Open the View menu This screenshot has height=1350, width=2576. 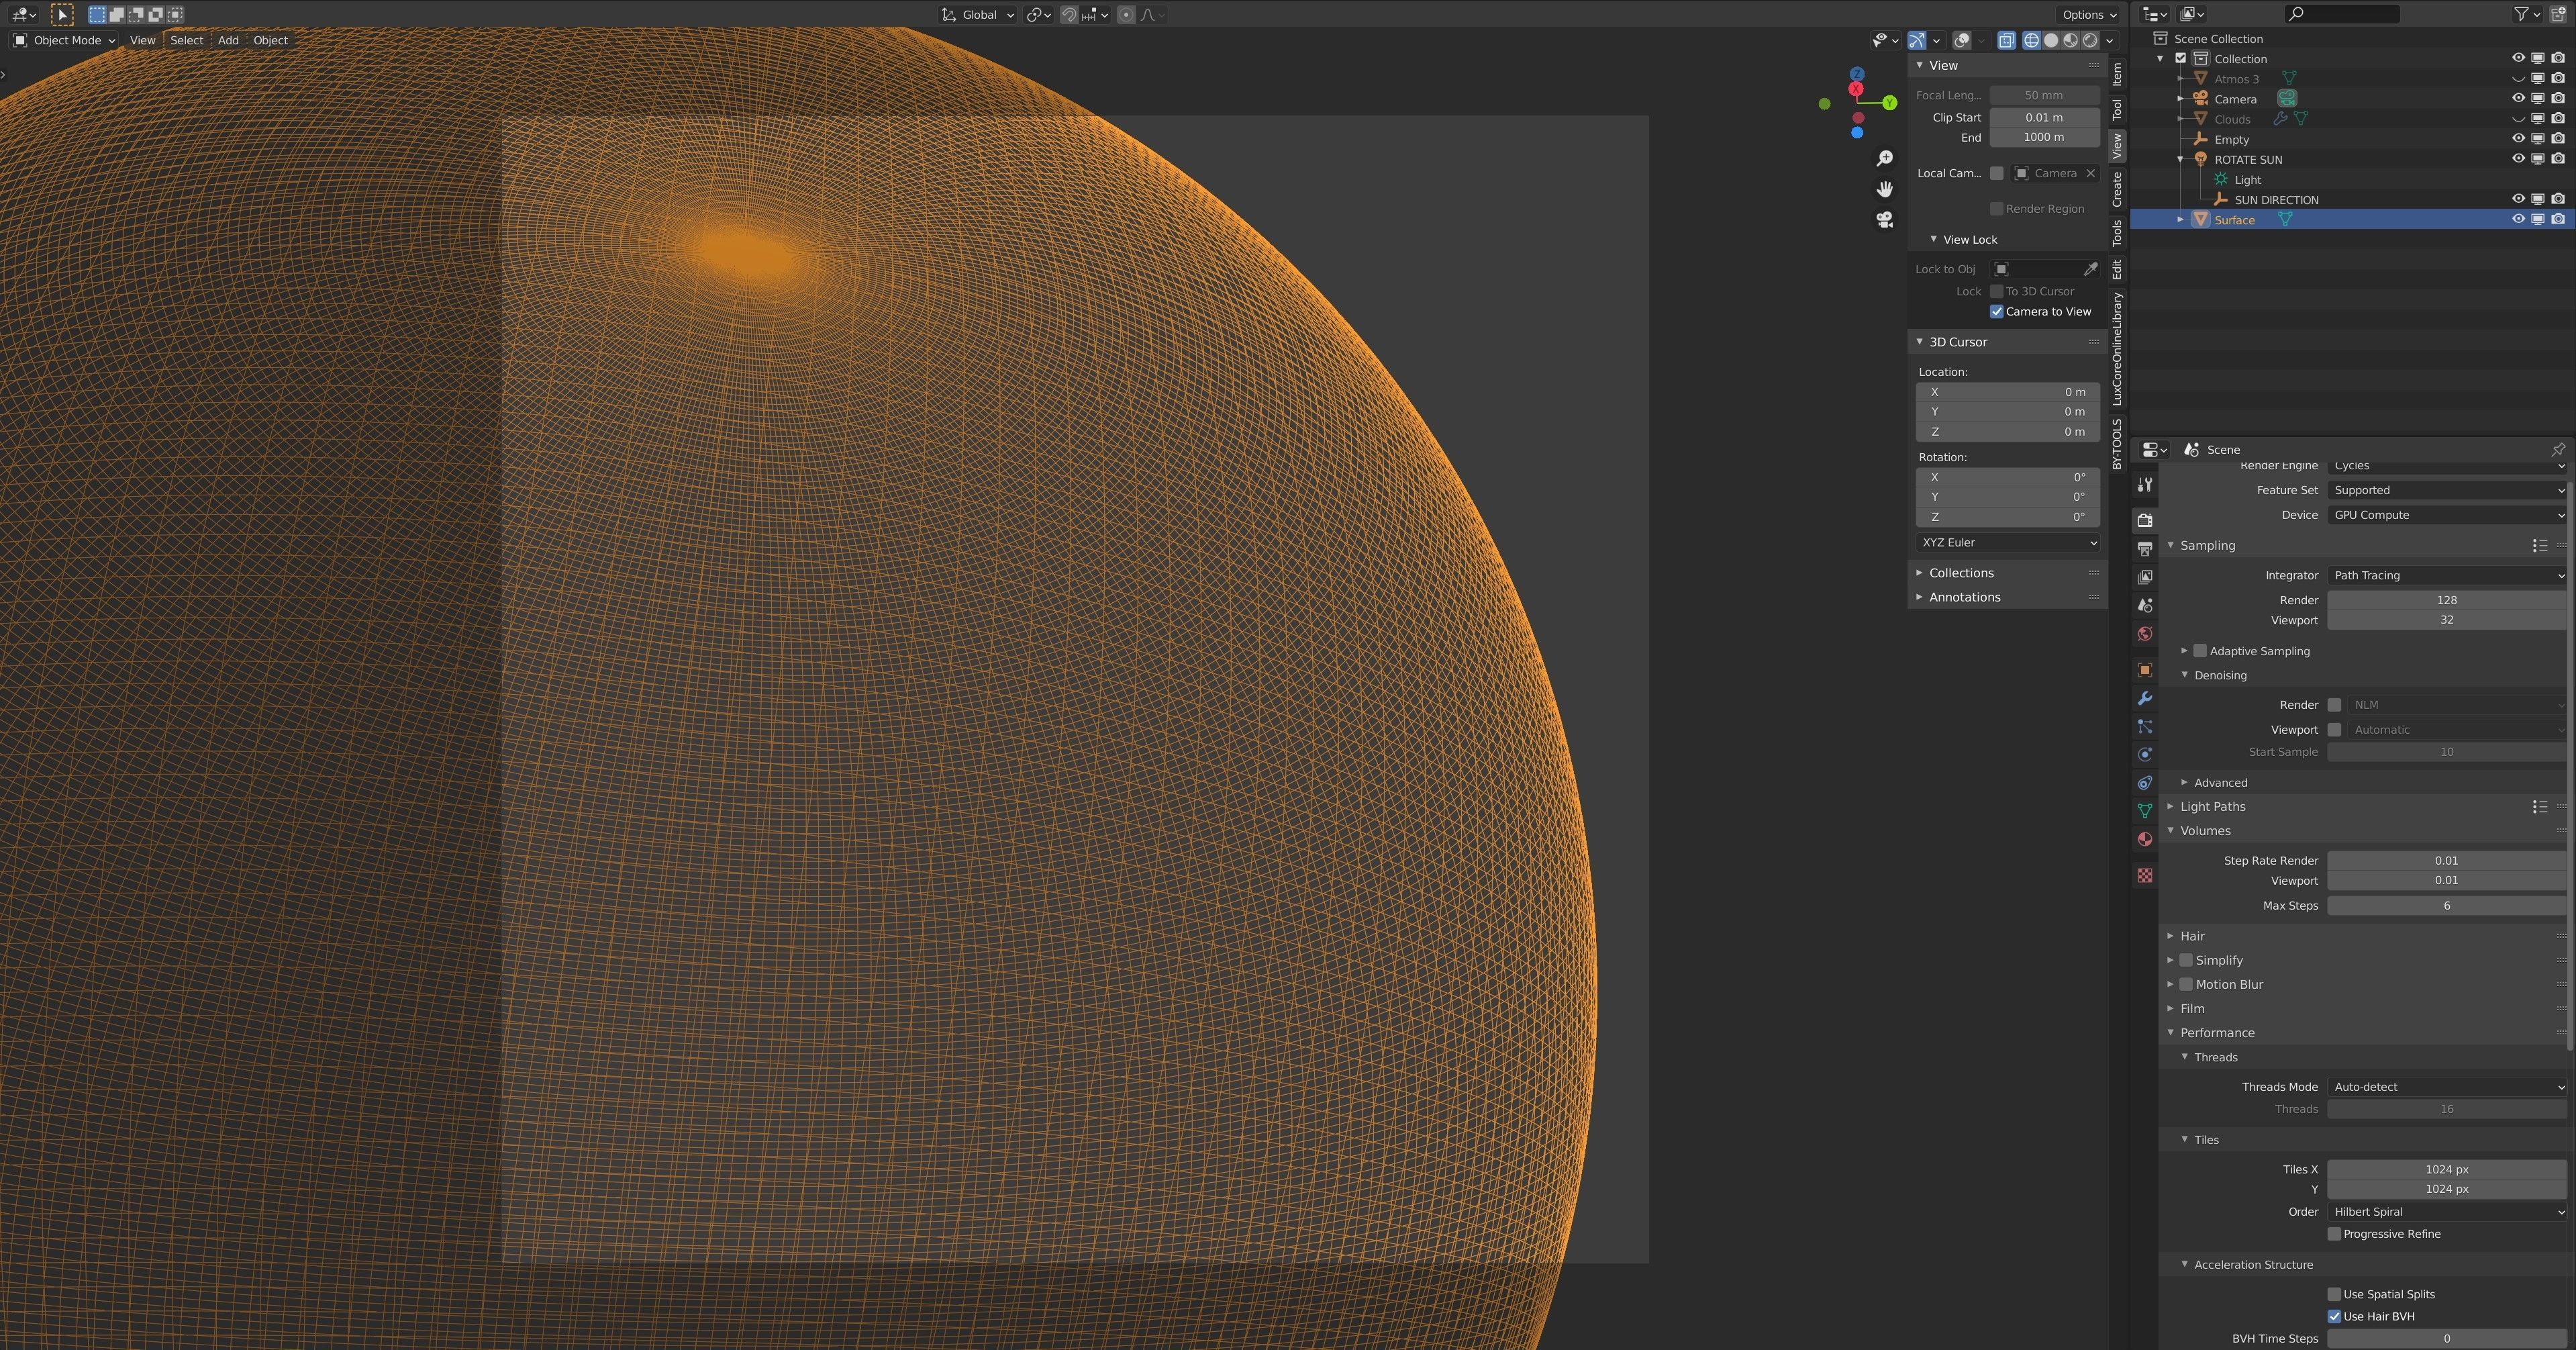point(142,41)
